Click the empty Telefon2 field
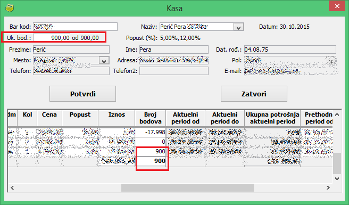The image size is (349, 205). coord(174,71)
